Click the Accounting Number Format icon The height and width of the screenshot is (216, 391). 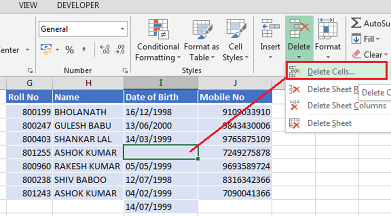(46, 50)
